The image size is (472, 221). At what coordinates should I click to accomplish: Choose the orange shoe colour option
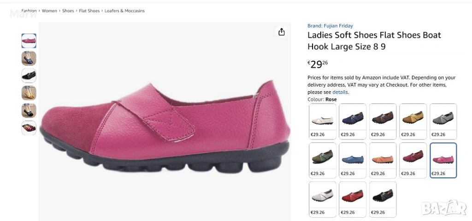coord(383,160)
